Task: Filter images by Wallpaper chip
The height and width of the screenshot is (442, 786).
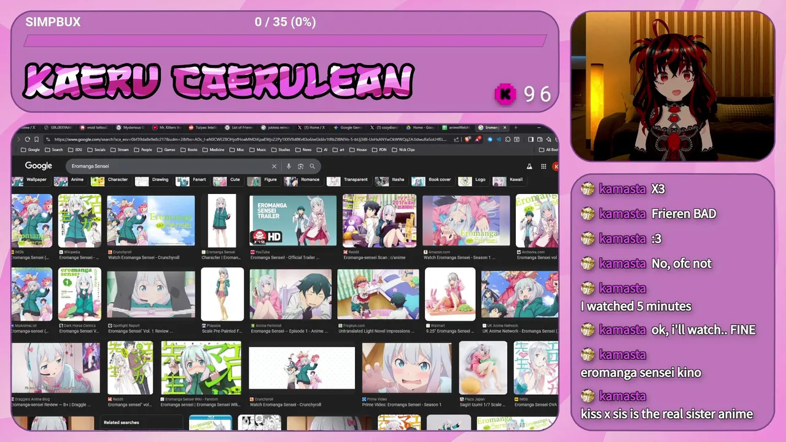Action: point(30,180)
